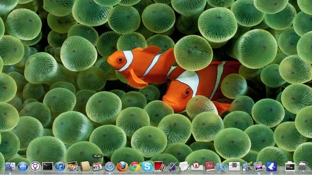Open the pen and globe app icon

click(x=172, y=166)
